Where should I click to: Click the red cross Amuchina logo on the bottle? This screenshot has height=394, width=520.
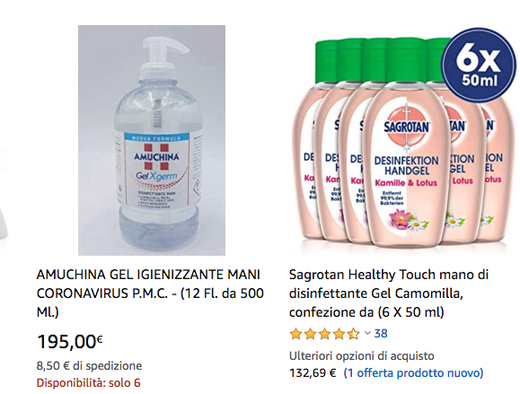[x=156, y=156]
